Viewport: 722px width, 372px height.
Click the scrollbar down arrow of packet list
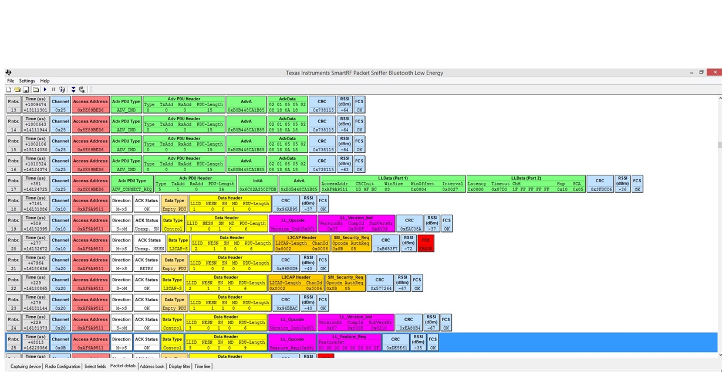720,354
